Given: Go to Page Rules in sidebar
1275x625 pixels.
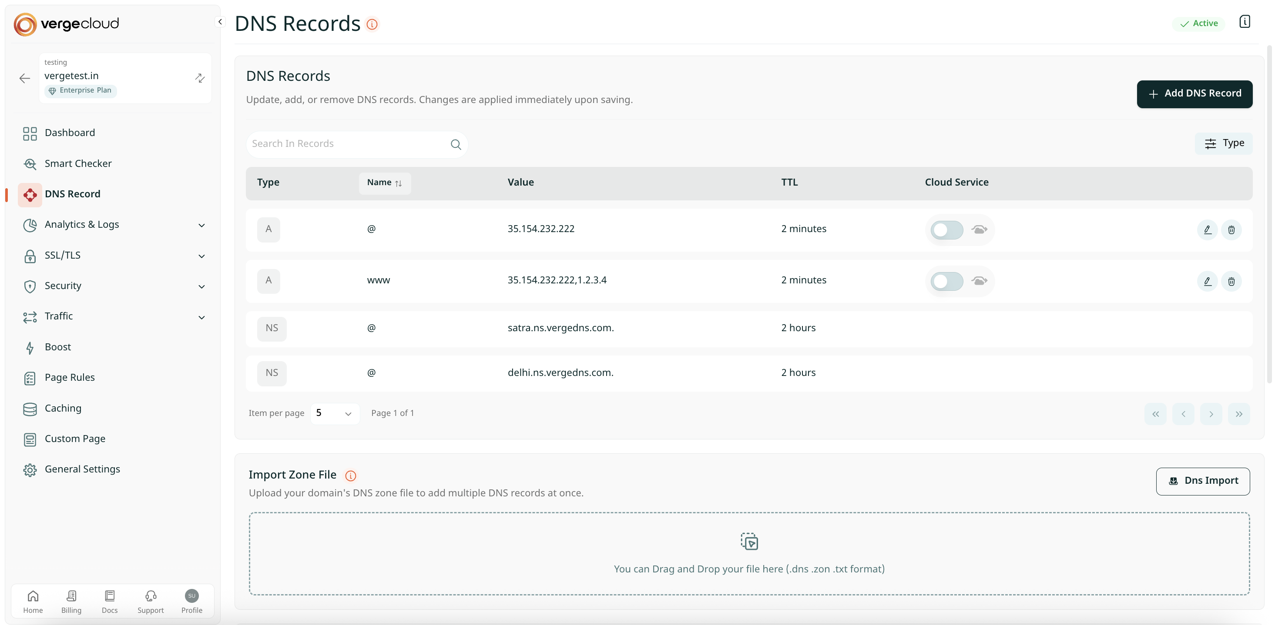Looking at the screenshot, I should tap(69, 378).
